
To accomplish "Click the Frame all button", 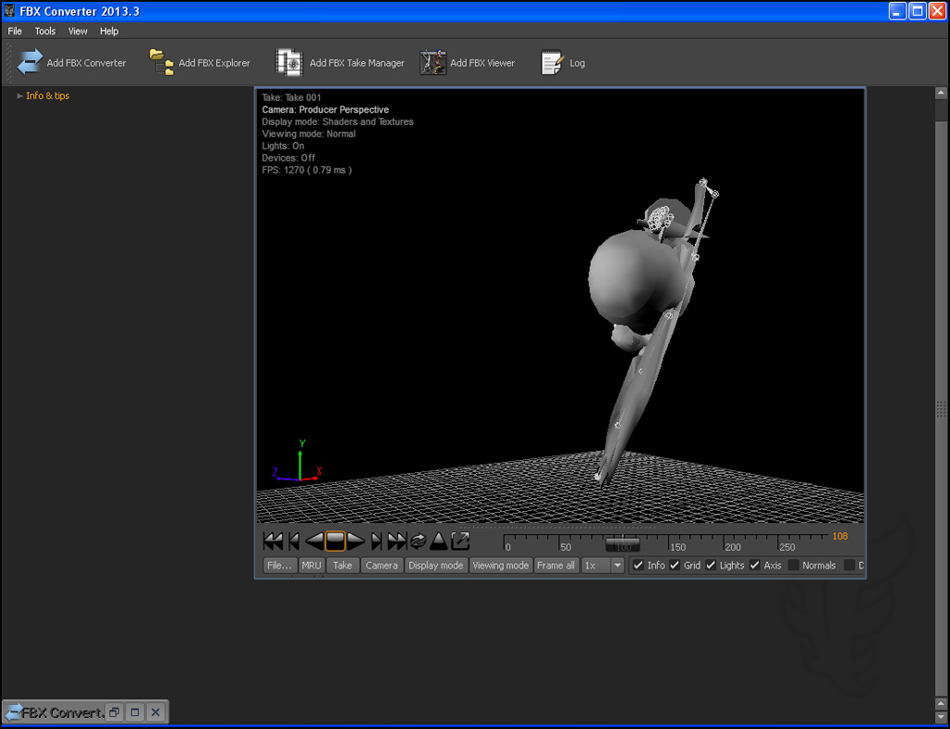I will point(556,565).
